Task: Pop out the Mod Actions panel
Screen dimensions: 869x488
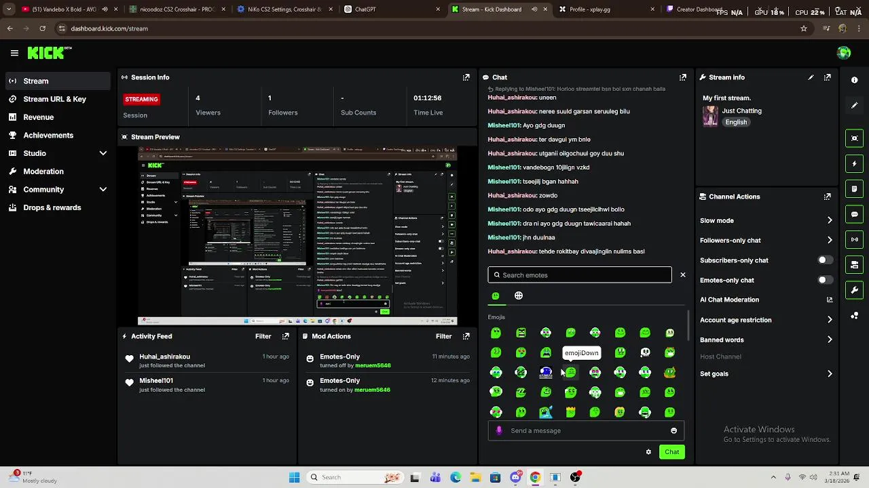Action: [466, 336]
